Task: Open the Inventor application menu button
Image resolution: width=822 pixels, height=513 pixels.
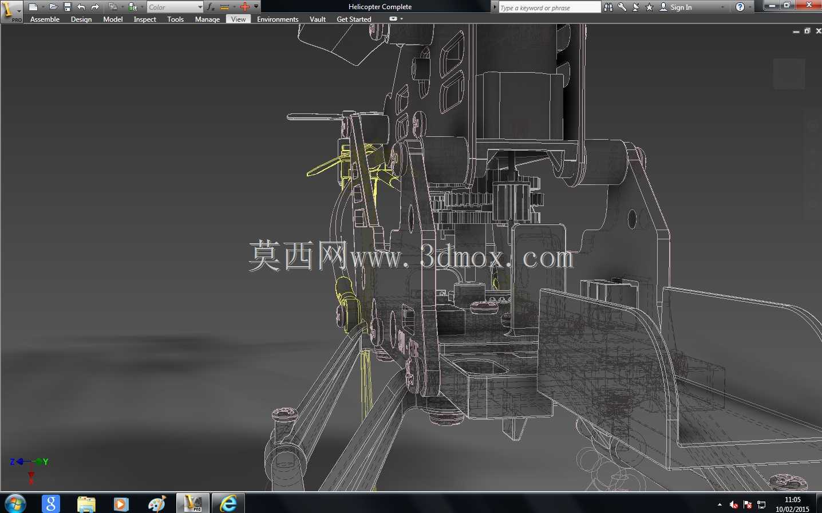Action: 11,11
